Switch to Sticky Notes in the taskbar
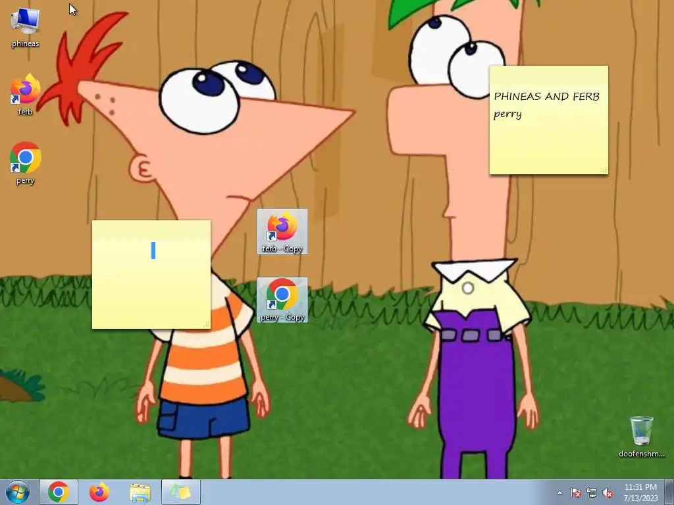This screenshot has height=505, width=674. click(181, 492)
